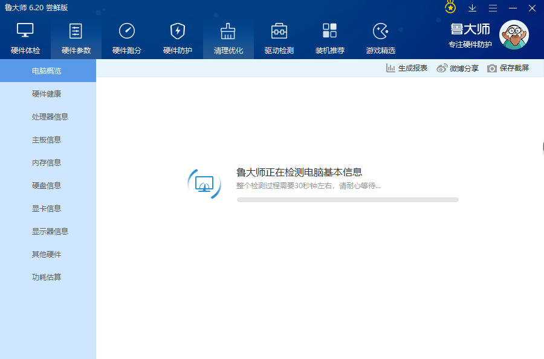544x359 pixels.
Task: Click the detection progress bar
Action: [348, 200]
